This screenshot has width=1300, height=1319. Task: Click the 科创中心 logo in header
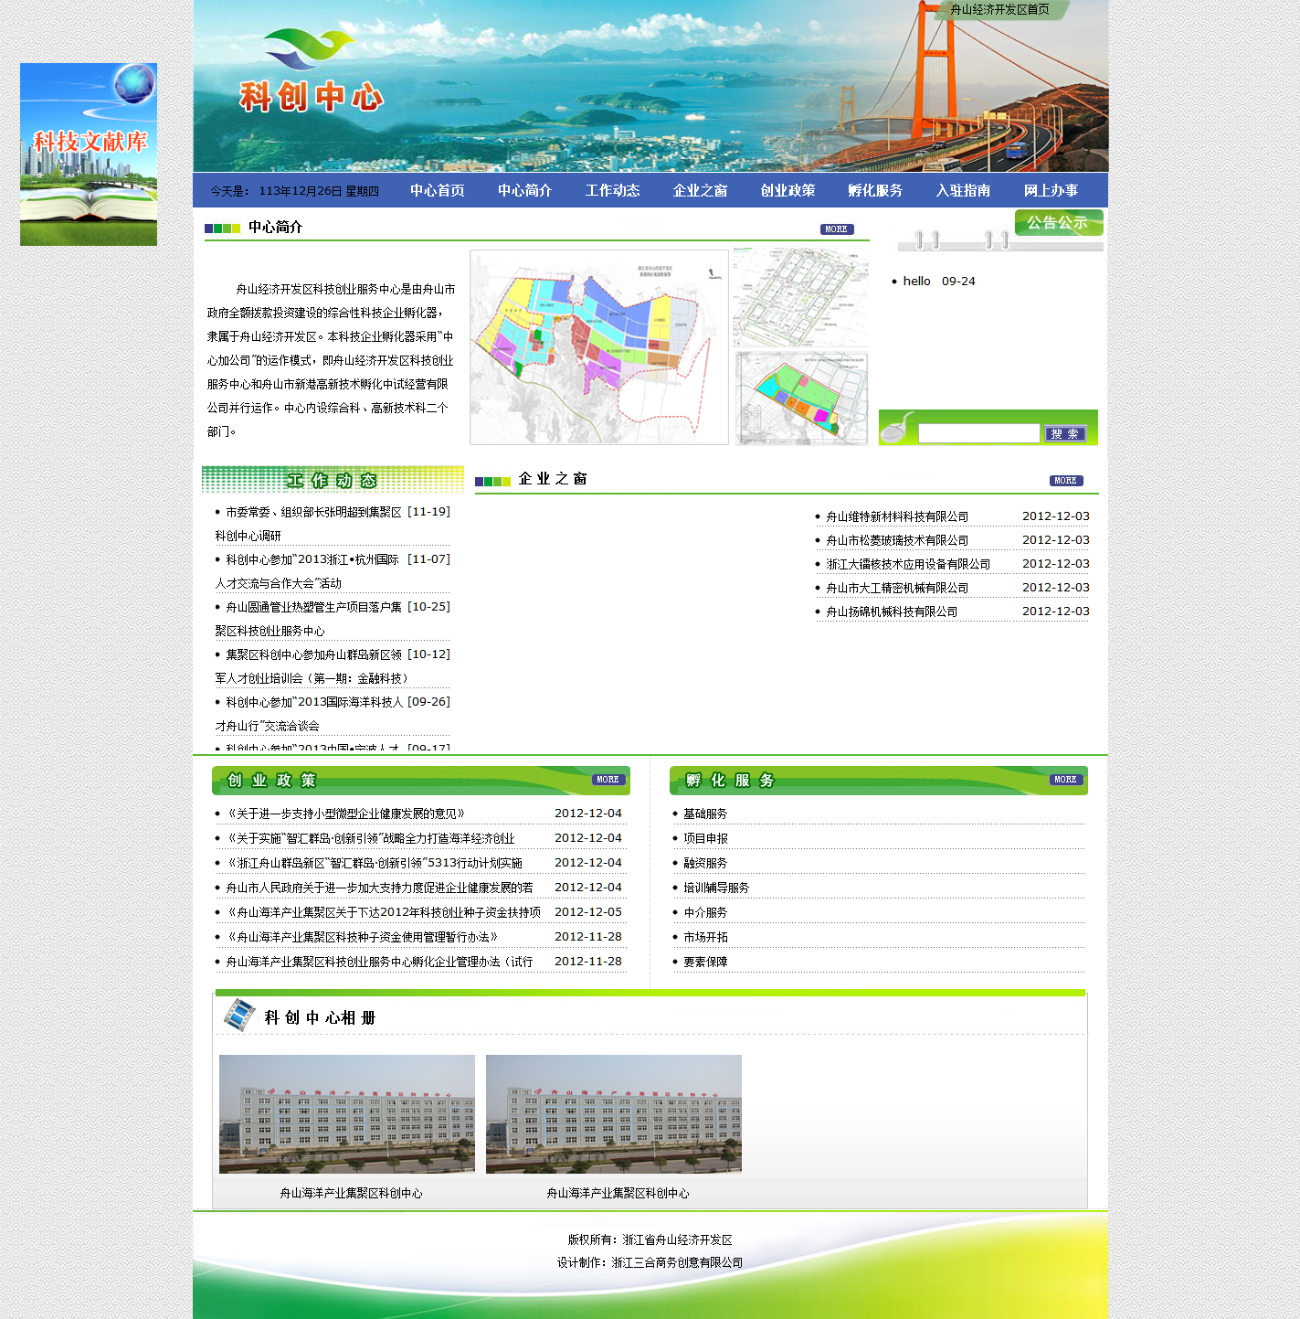[x=311, y=71]
